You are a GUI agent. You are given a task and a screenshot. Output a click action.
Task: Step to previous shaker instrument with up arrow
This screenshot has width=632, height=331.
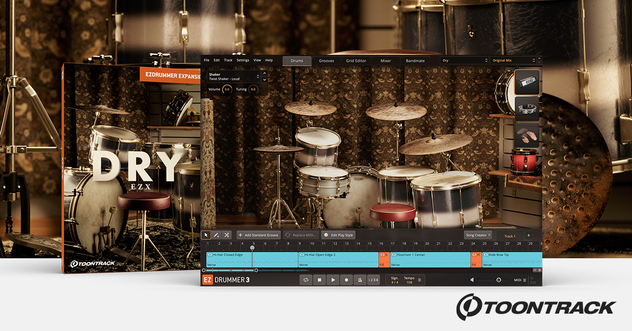pos(264,74)
